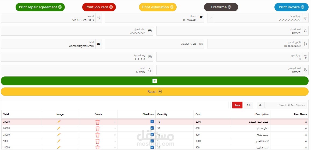The height and width of the screenshot is (150, 311).
Task: Click the Mail field Ahmed@gmail.com
Action: 48,44
